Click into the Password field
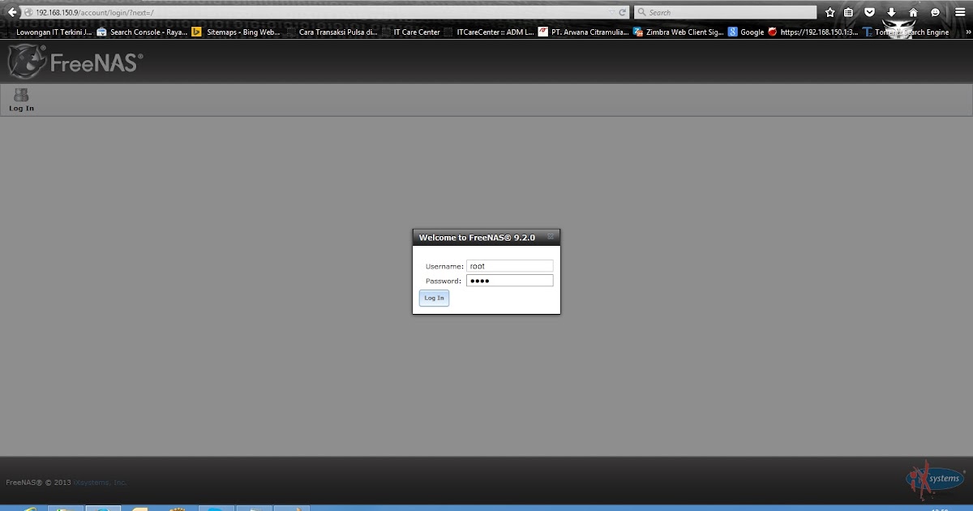 pyautogui.click(x=510, y=281)
